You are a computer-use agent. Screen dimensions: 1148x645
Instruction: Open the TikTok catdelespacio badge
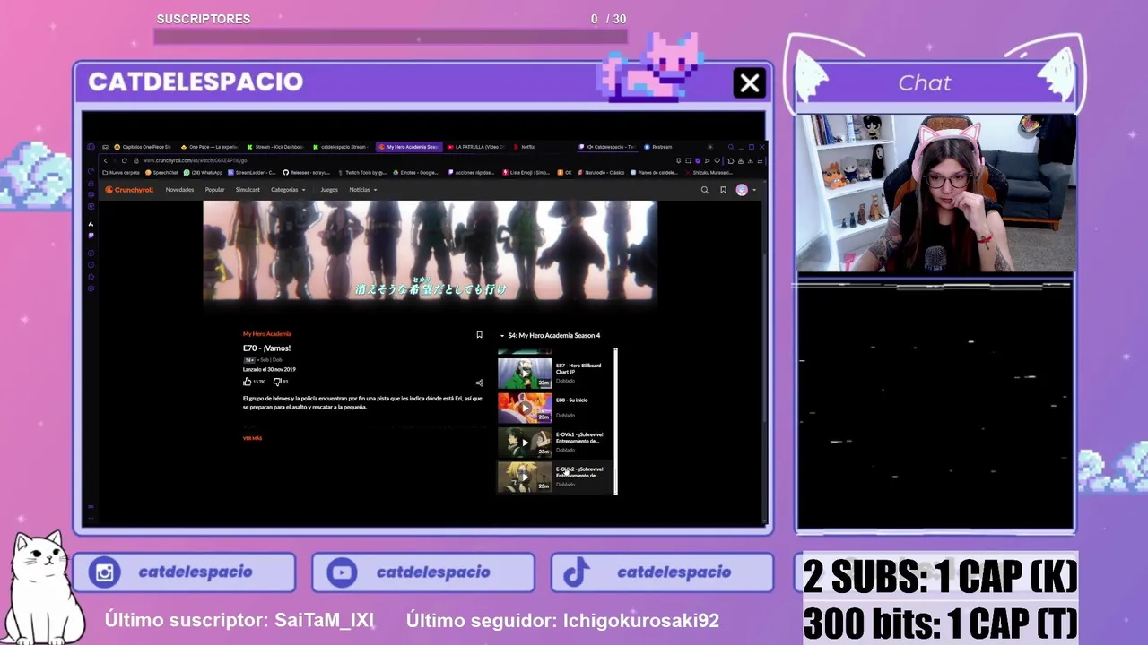[x=662, y=572]
